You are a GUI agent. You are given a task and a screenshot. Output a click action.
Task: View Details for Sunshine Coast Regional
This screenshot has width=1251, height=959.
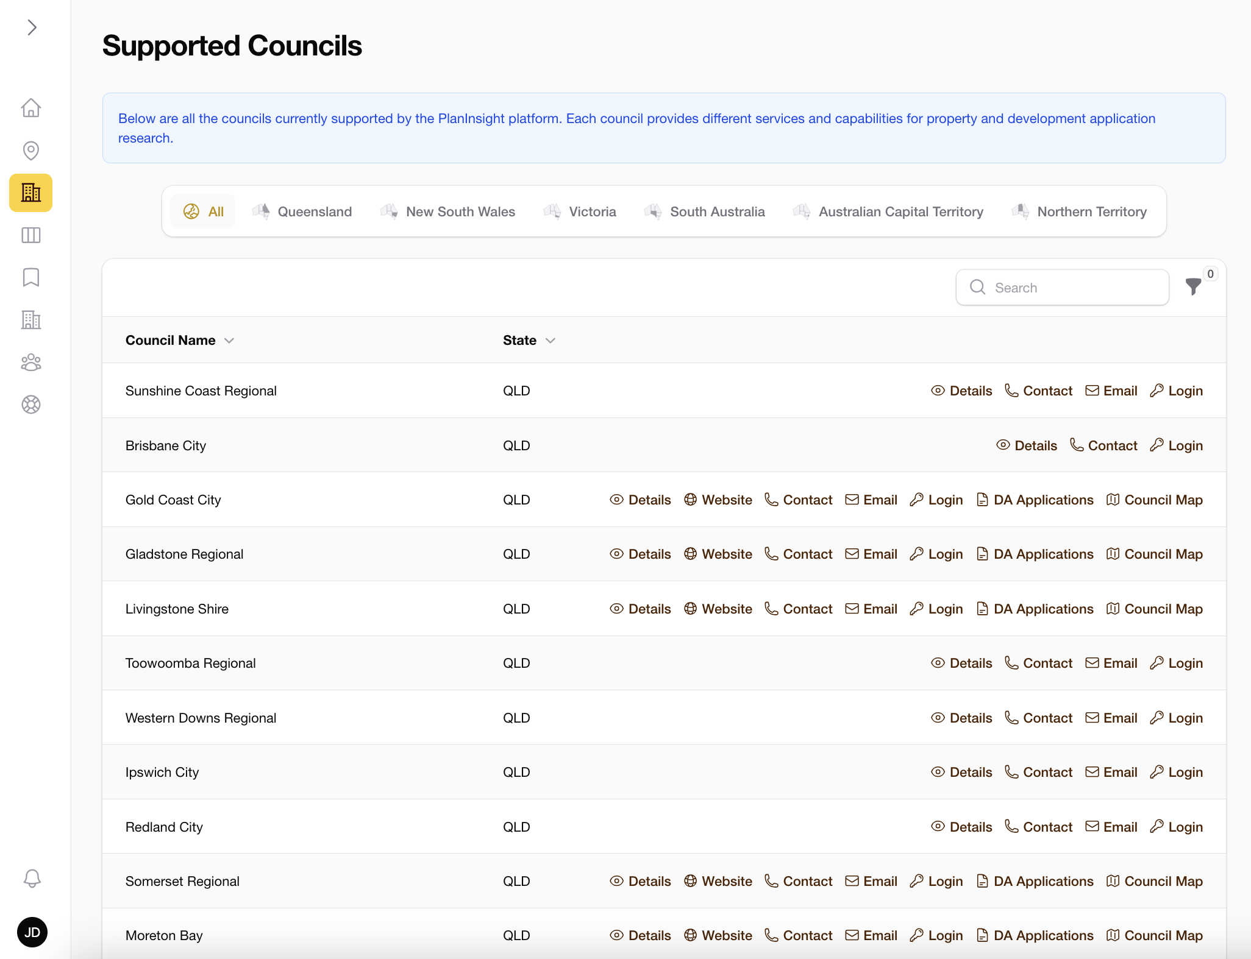(961, 391)
